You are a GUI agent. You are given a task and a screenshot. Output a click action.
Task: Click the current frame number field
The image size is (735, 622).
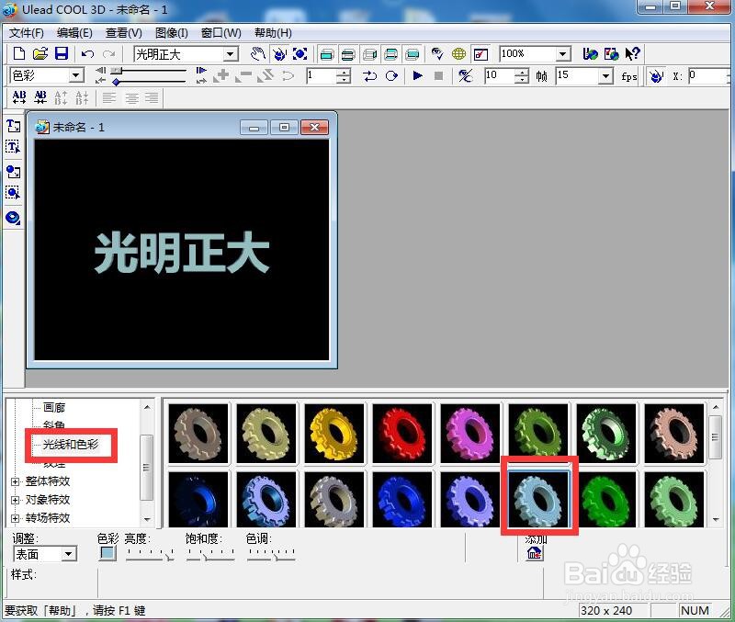click(322, 76)
